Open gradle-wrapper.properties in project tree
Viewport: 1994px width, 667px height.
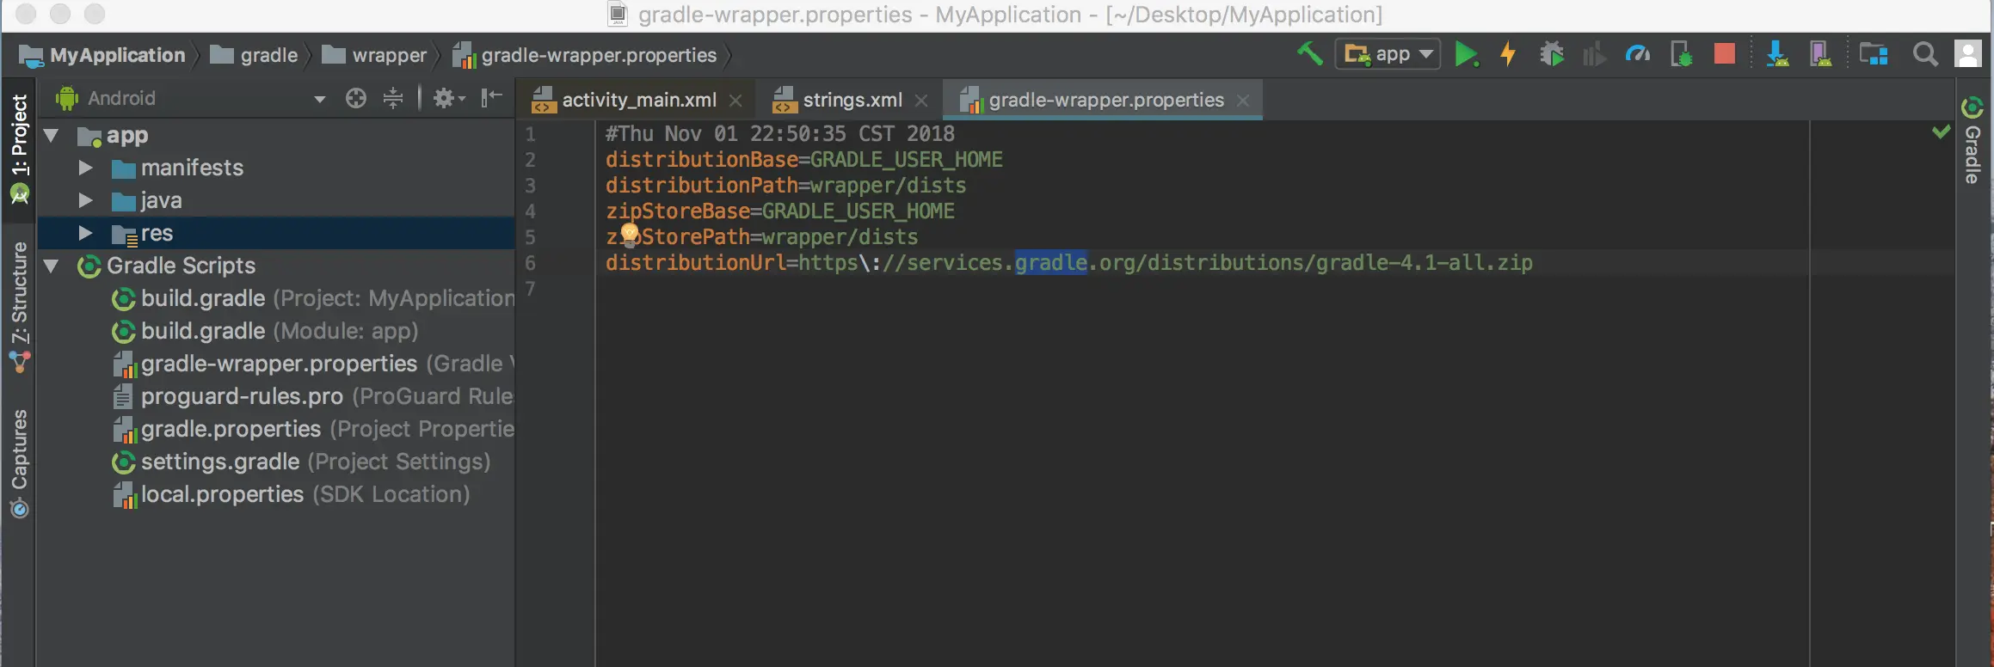coord(313,364)
